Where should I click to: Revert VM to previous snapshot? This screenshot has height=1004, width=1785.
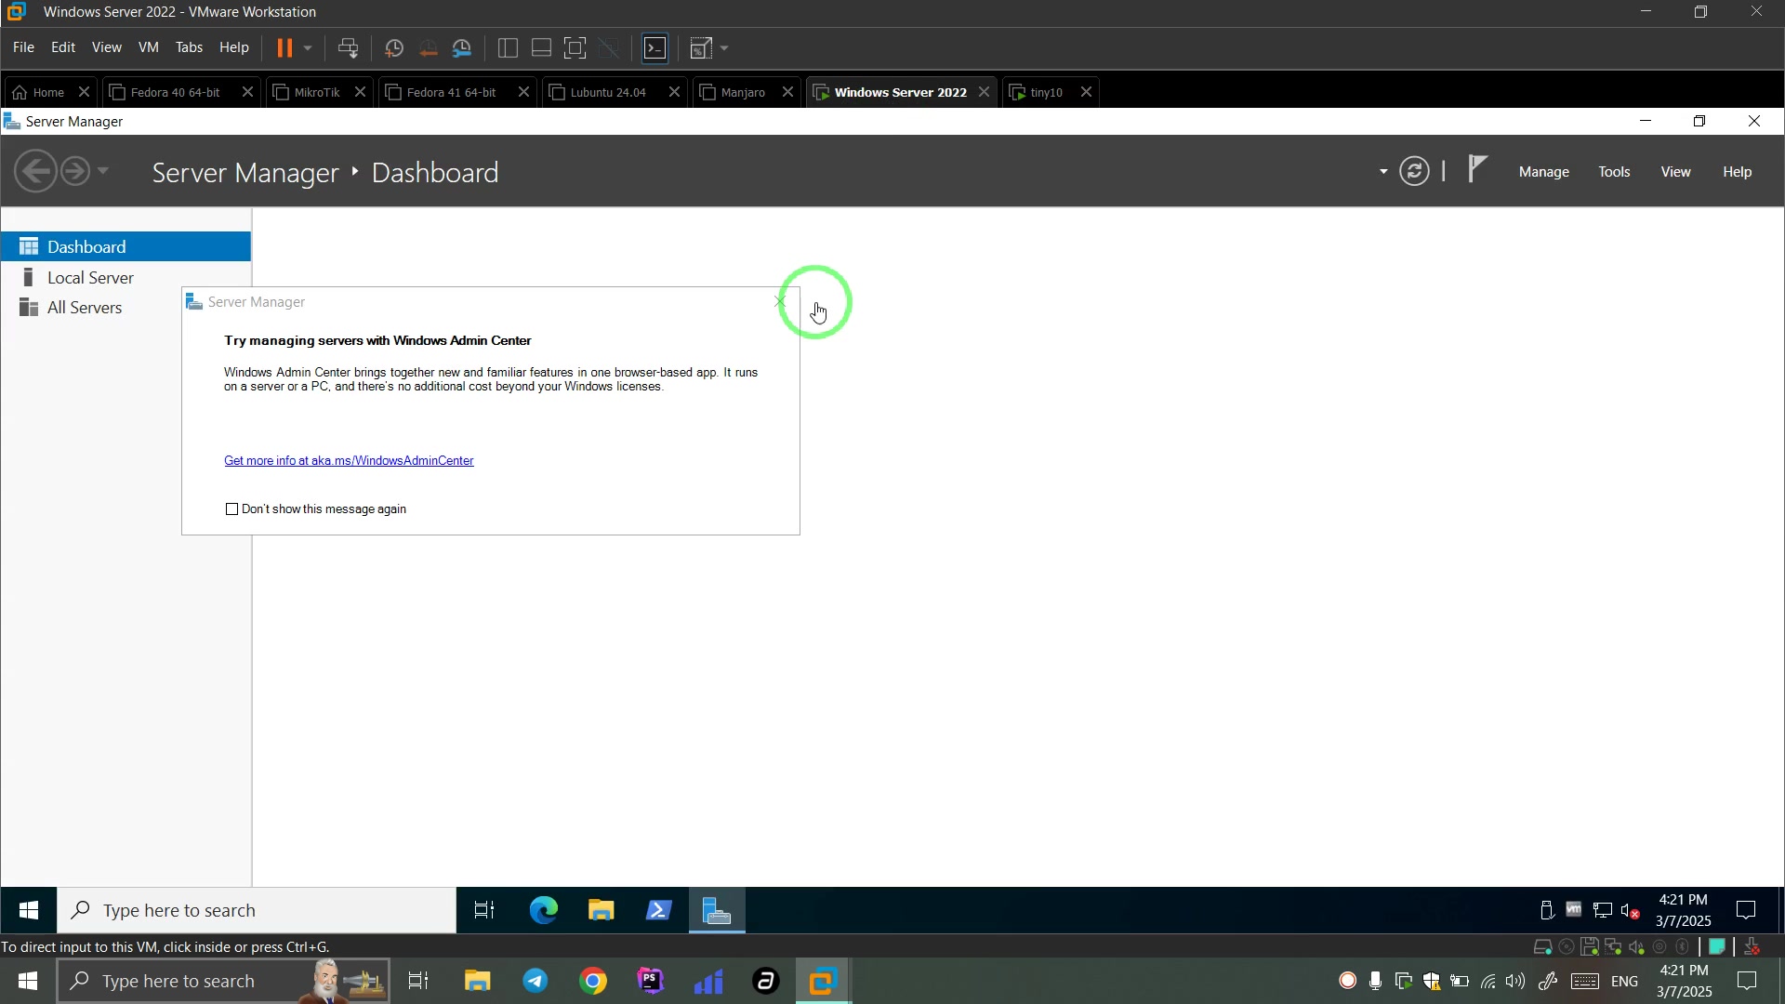428,48
